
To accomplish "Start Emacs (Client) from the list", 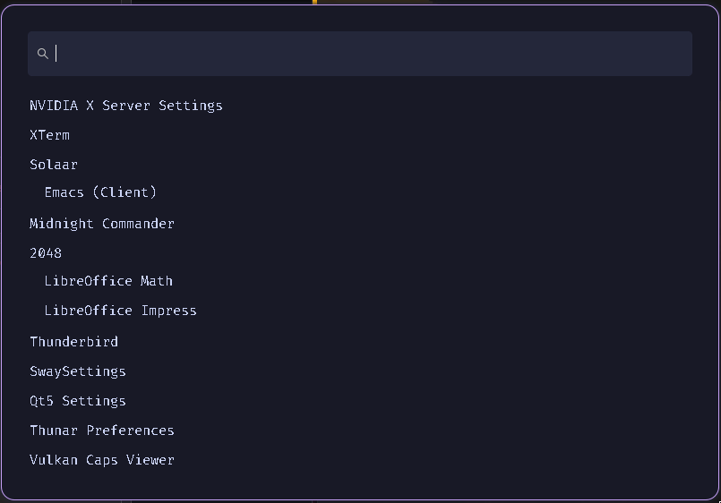I will (x=100, y=192).
